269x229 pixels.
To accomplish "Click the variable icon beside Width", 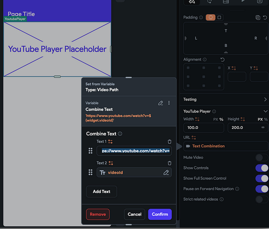I will coord(197,119).
